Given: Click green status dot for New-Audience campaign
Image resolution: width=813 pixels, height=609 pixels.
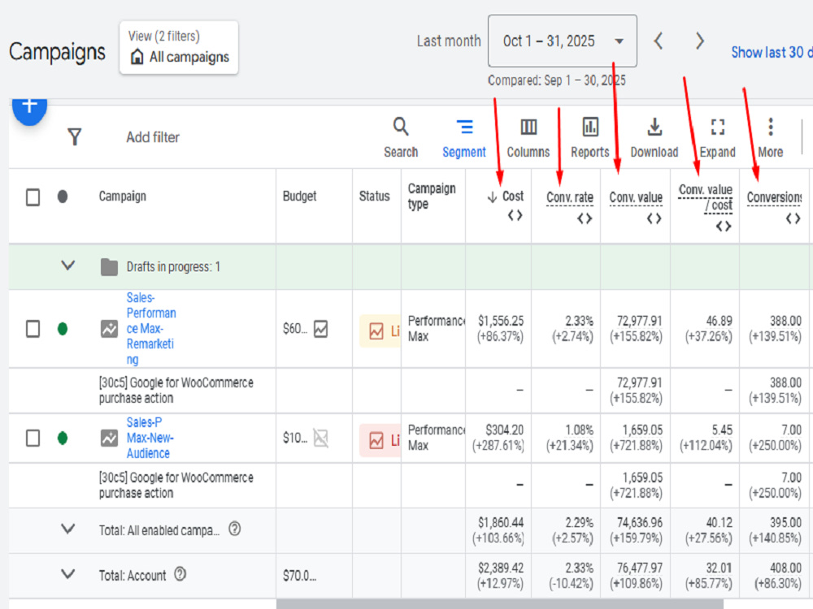Looking at the screenshot, I should coord(63,438).
